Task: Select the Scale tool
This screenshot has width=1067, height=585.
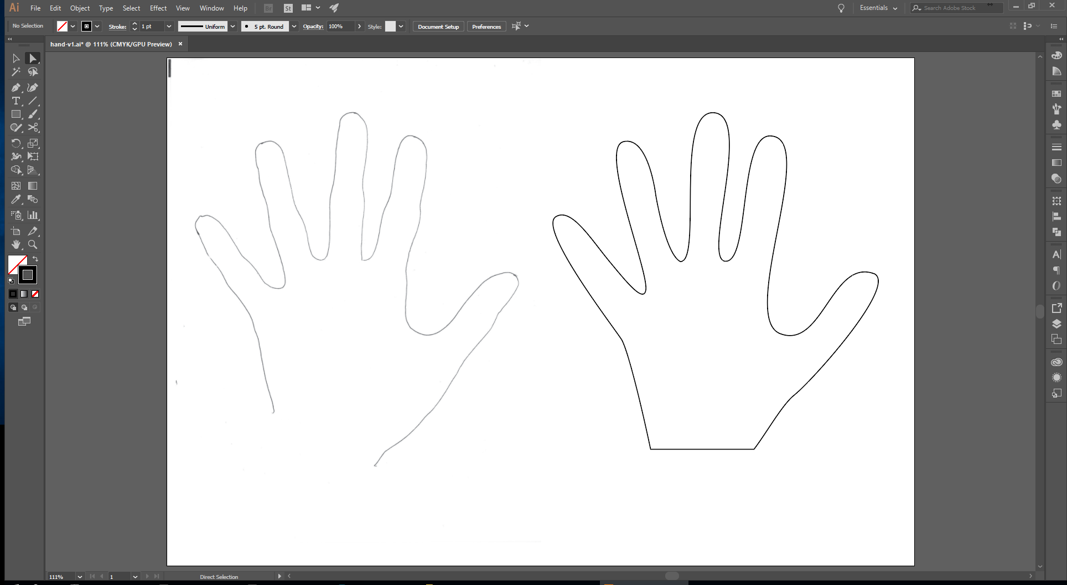Action: click(x=33, y=143)
